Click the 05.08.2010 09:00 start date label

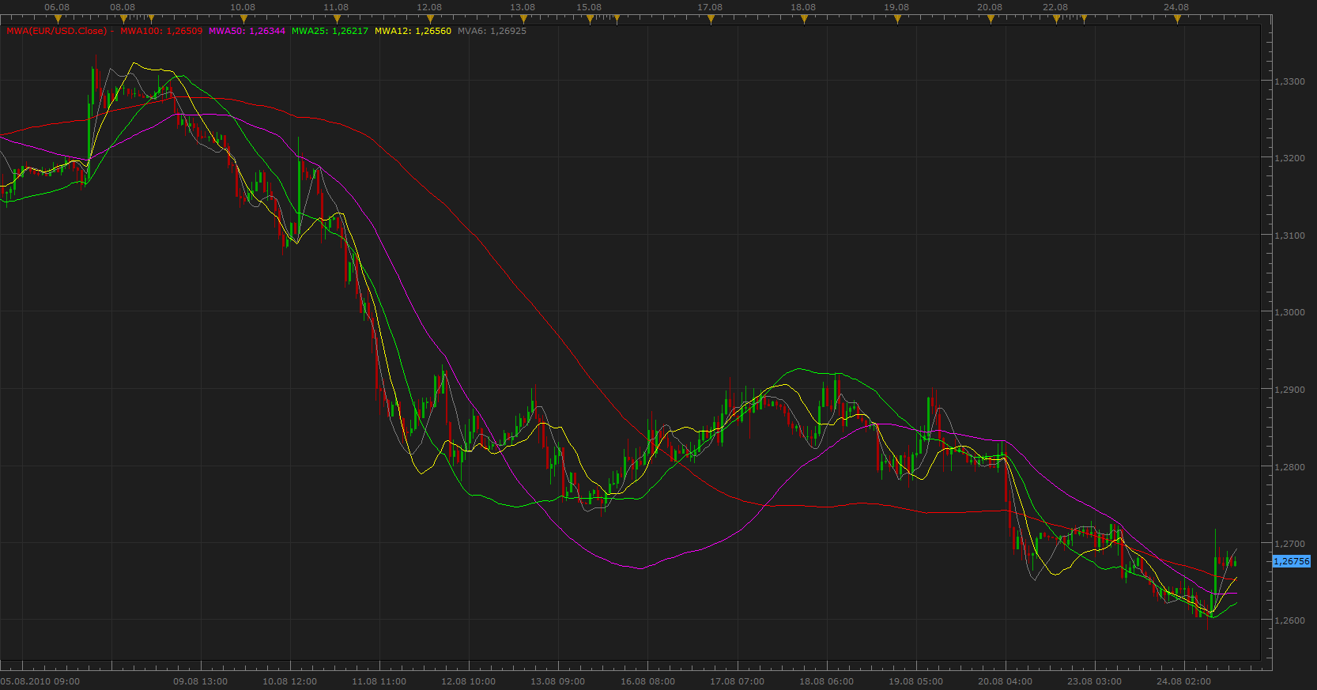pyautogui.click(x=40, y=681)
